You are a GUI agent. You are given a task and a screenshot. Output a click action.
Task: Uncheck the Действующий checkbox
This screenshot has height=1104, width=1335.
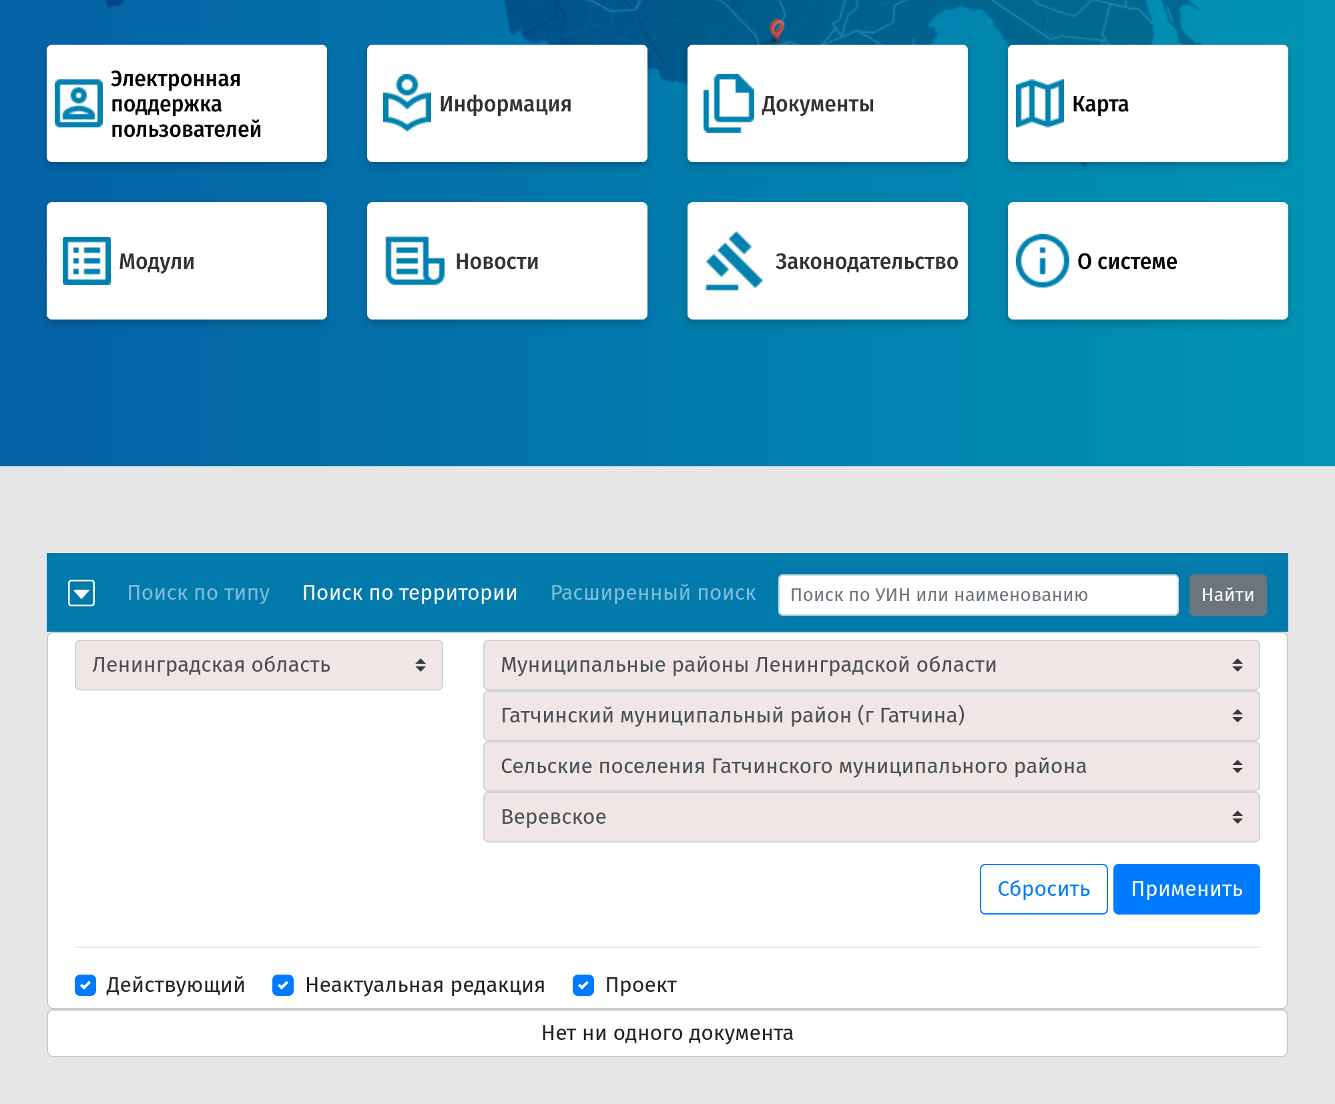[x=85, y=985]
